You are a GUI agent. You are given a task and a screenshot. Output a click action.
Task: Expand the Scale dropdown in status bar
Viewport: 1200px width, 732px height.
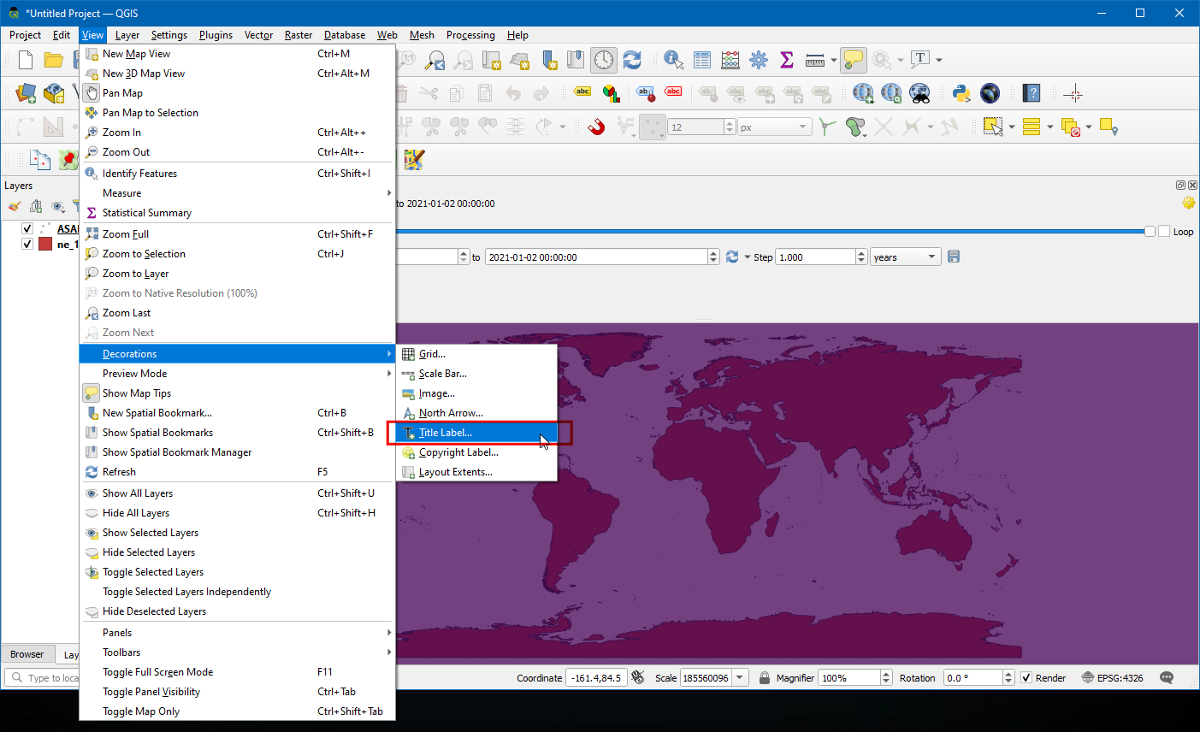pyautogui.click(x=740, y=678)
